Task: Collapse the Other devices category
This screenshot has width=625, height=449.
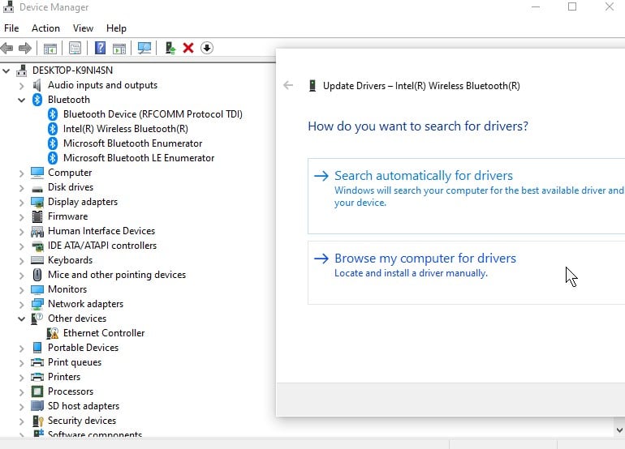Action: coord(22,319)
